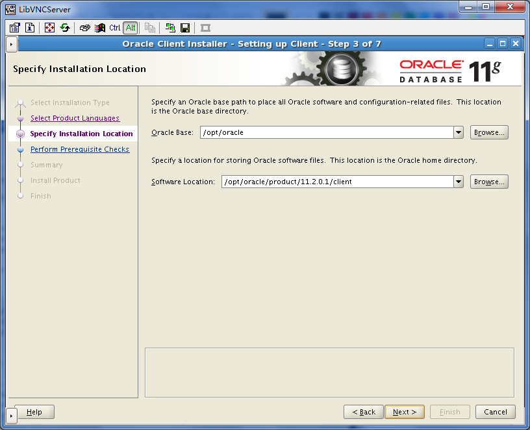Minimize the Oracle installer window

(x=490, y=44)
